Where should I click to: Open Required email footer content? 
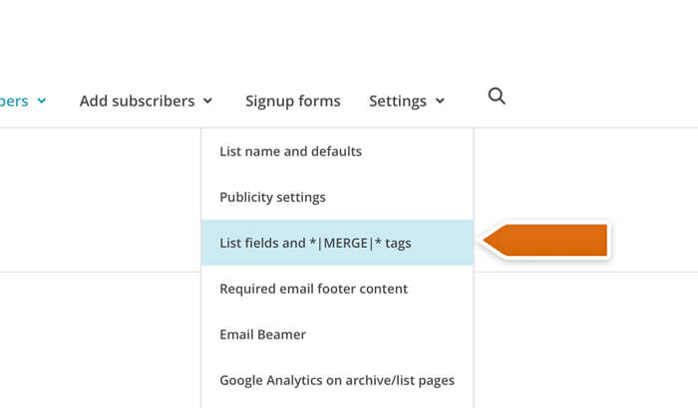coord(313,289)
